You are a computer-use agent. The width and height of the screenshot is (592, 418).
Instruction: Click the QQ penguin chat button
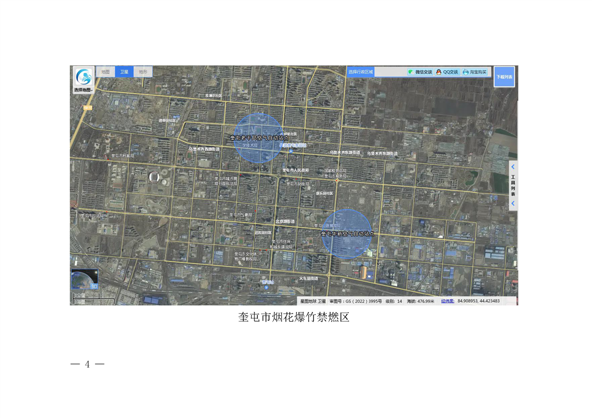click(447, 72)
